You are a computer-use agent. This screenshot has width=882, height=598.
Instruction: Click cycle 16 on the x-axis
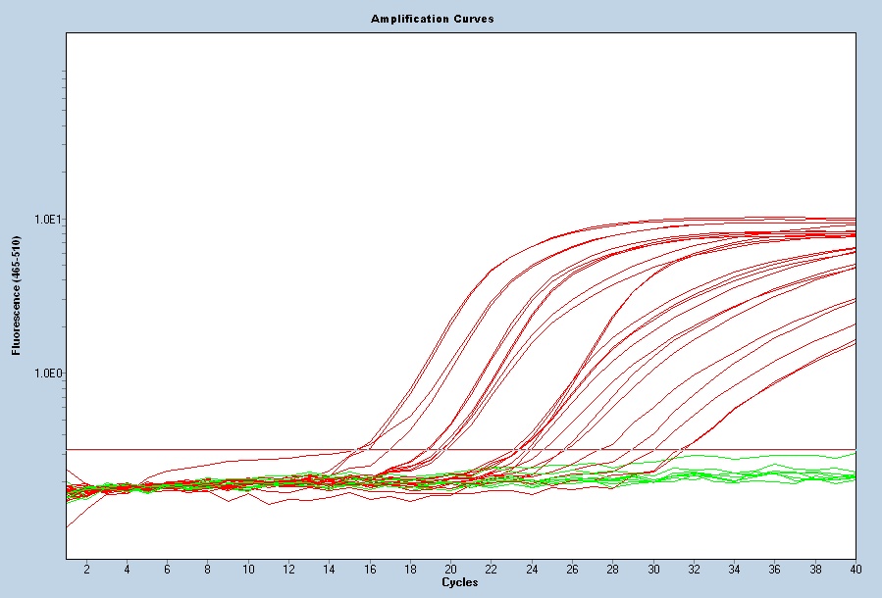pyautogui.click(x=370, y=569)
